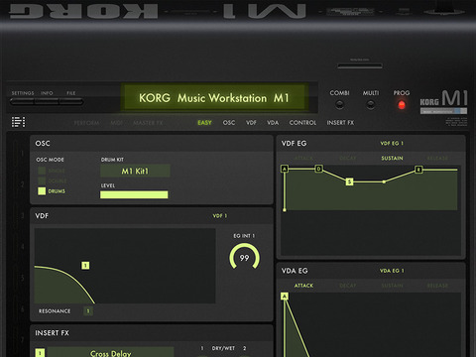This screenshot has width=476, height=357.
Task: Open the VDF EG 1 selector
Action: (x=392, y=144)
